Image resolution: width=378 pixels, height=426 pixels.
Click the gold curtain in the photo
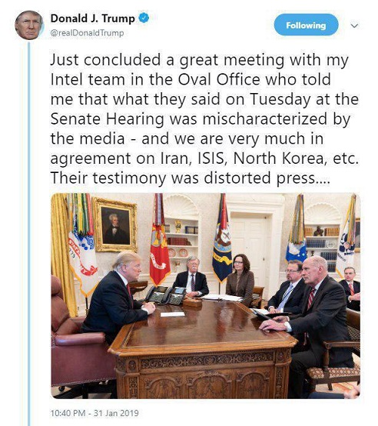pos(61,250)
